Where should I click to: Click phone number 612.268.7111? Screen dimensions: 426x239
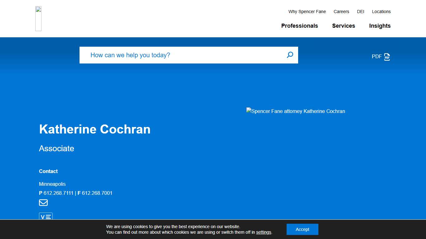pos(58,193)
